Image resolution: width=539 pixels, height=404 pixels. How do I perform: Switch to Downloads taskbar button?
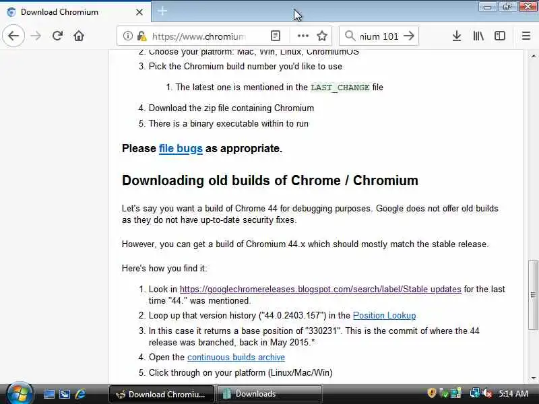pyautogui.click(x=269, y=394)
